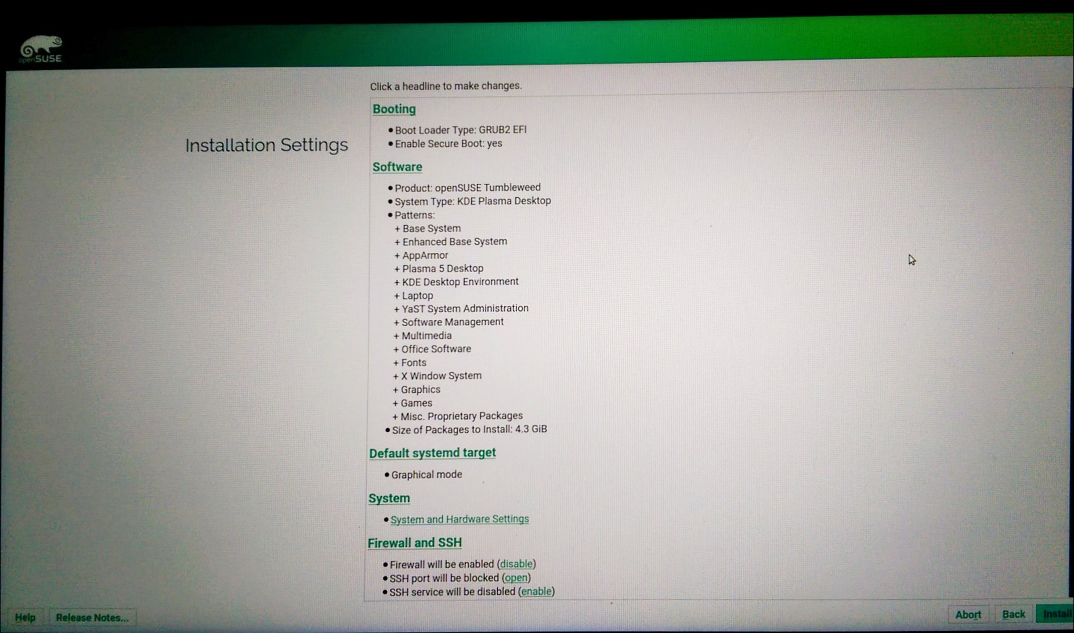Image resolution: width=1074 pixels, height=633 pixels.
Task: Click the '+ YaST System Administration' entry
Action: point(461,309)
